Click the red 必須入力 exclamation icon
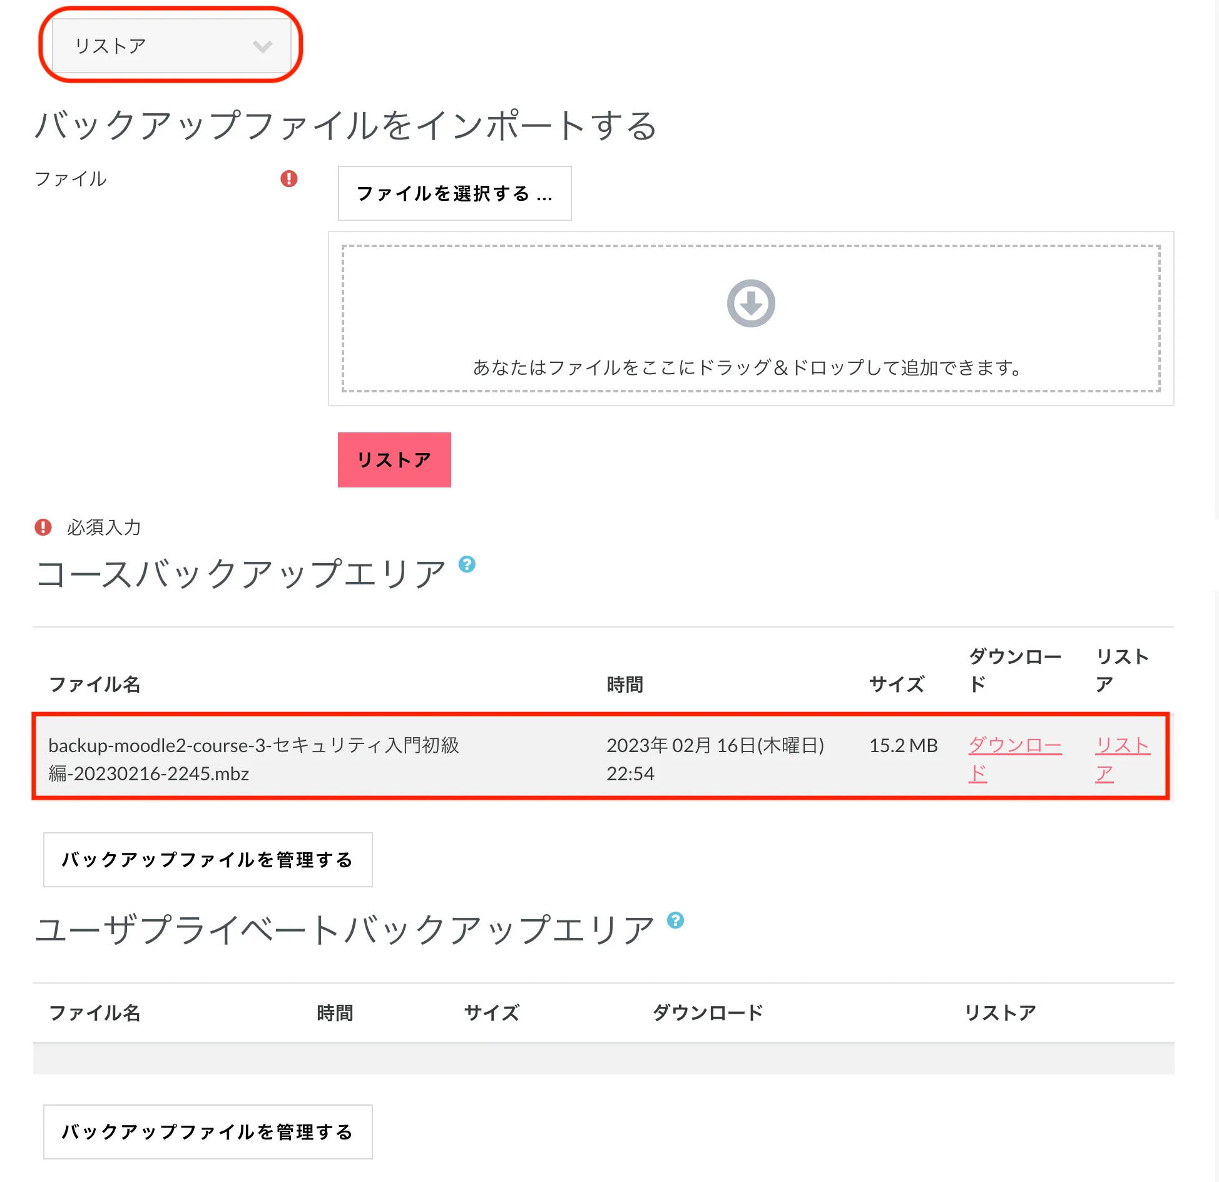Viewport: 1219px width, 1182px height. 43,527
